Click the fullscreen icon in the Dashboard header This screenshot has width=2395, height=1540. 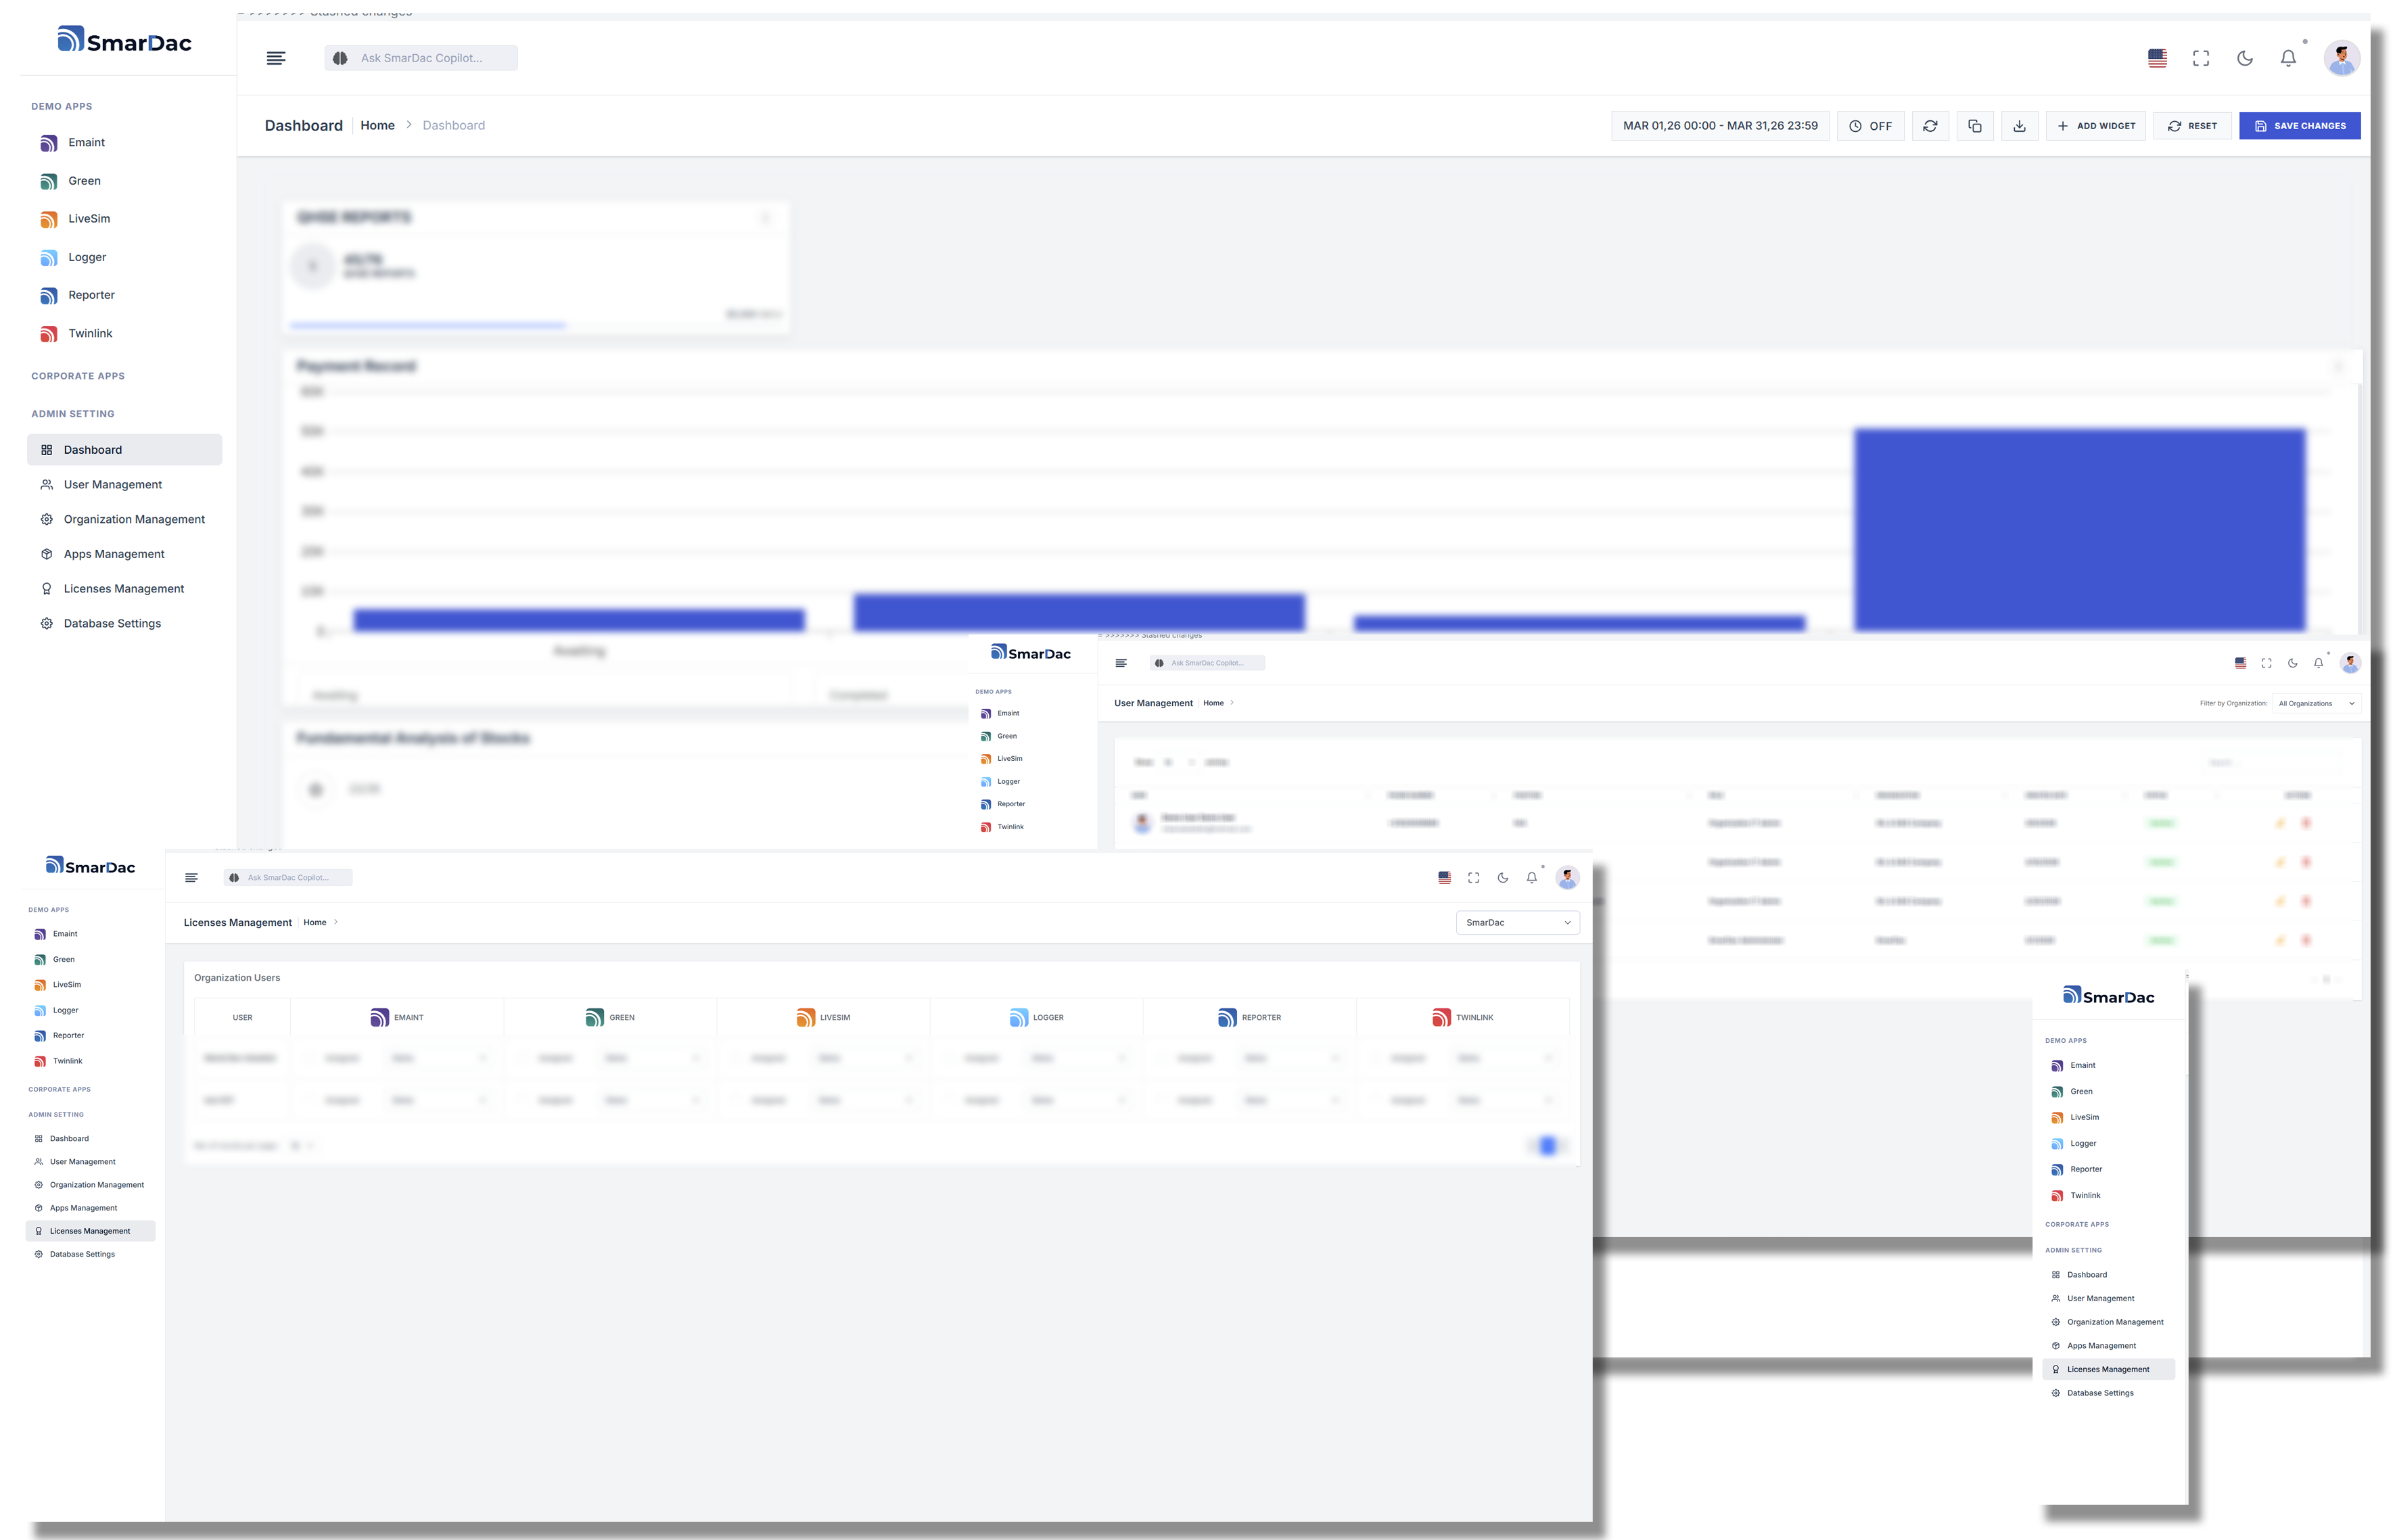(x=2201, y=58)
